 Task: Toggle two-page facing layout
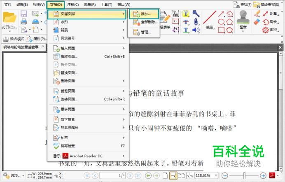pyautogui.click(x=181, y=175)
